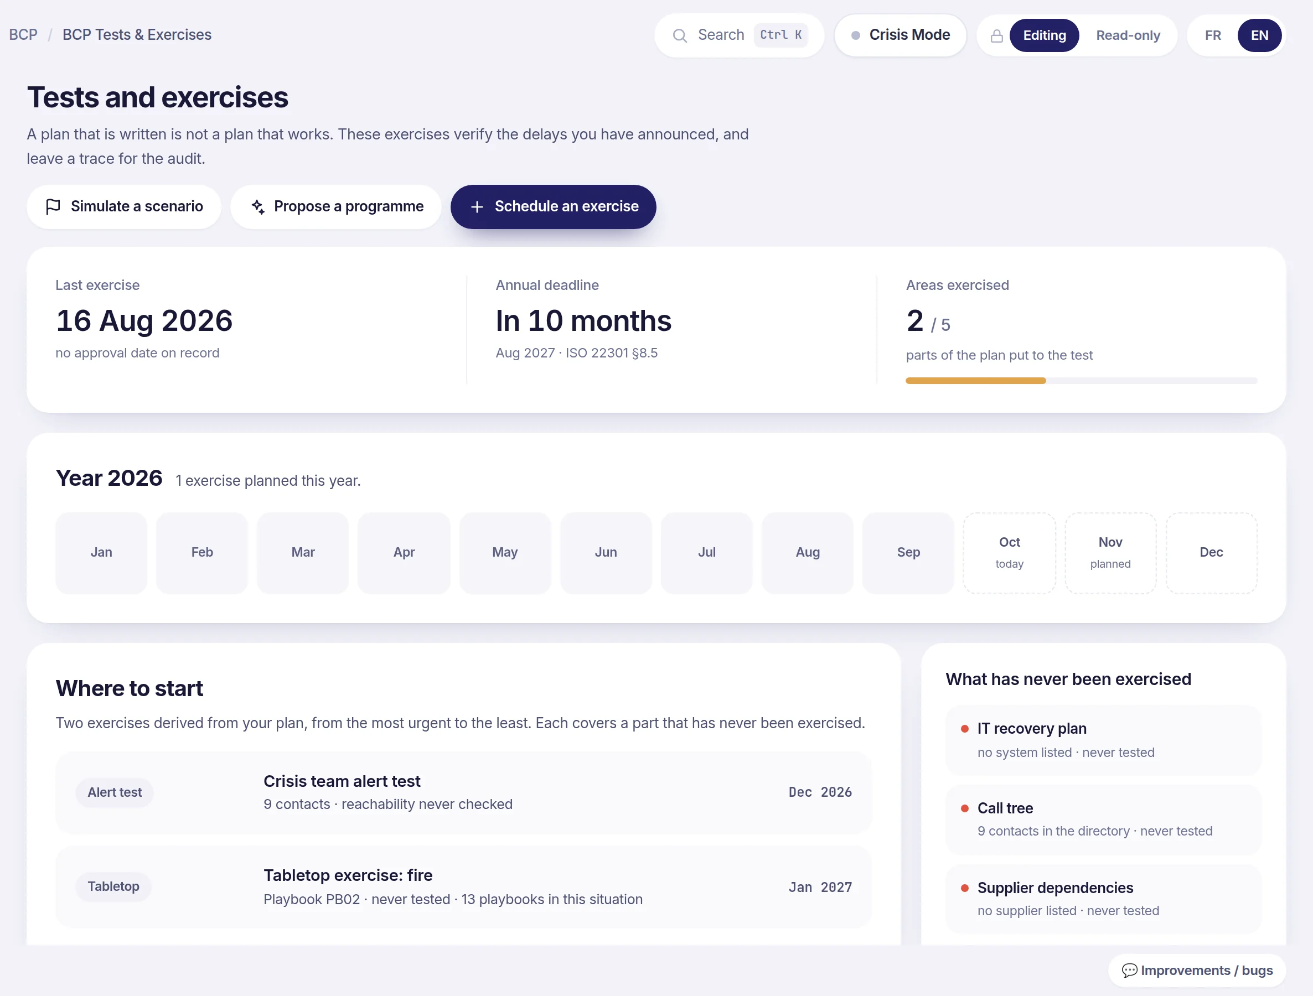Click the Crisis Mode status dot
The image size is (1313, 996).
tap(855, 35)
